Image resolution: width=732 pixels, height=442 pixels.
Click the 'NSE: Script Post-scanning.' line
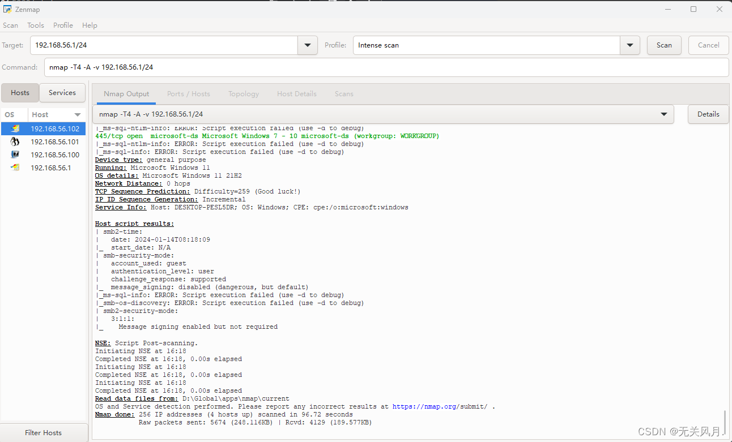click(x=146, y=343)
